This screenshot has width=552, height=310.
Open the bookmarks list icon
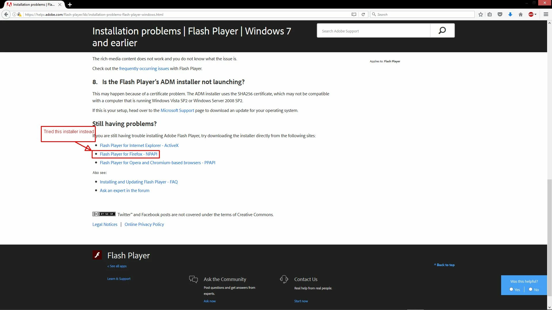point(490,14)
